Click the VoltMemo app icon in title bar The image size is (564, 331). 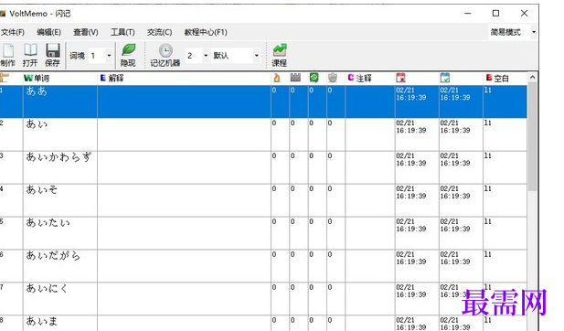3,14
